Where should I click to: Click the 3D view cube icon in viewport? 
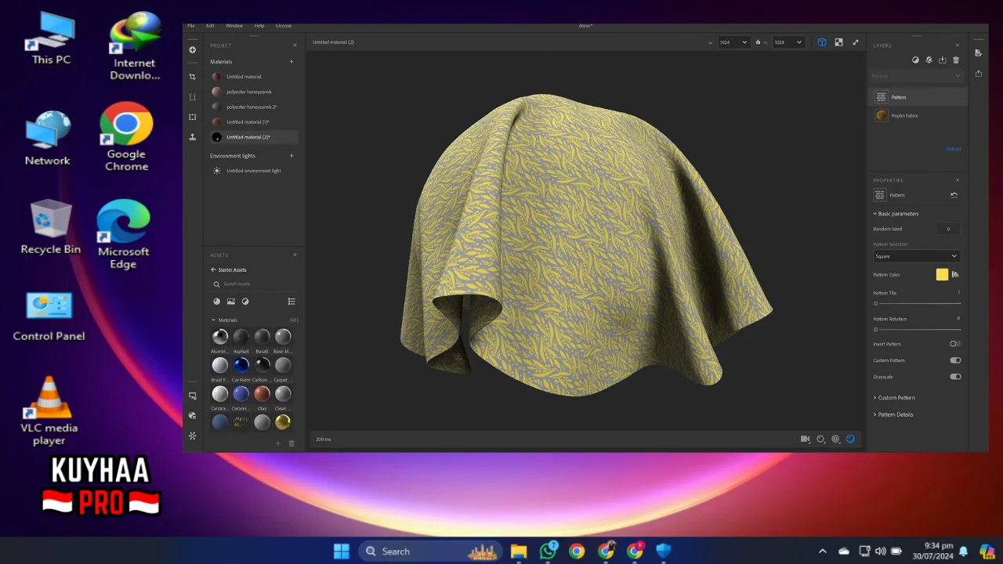pos(822,42)
